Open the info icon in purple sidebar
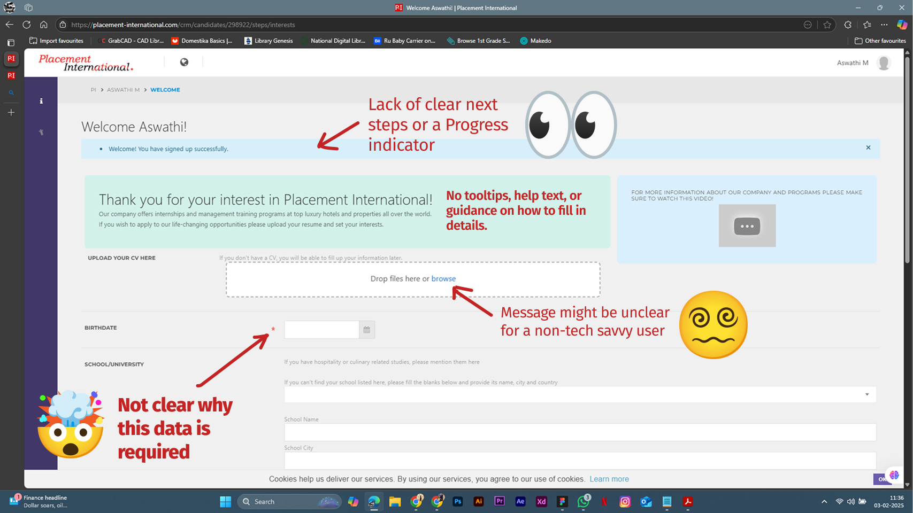The height and width of the screenshot is (513, 913). pos(41,101)
